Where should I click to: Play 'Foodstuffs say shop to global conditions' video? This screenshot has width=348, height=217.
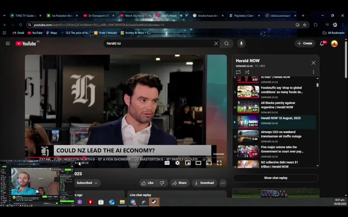274,92
